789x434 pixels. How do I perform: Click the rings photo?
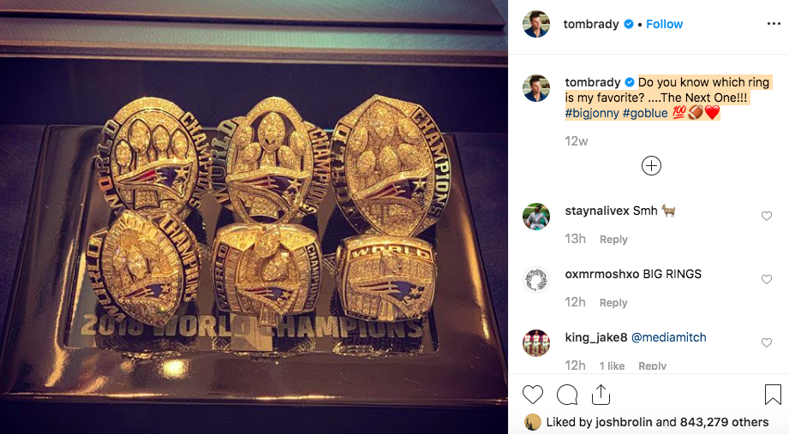(254, 217)
